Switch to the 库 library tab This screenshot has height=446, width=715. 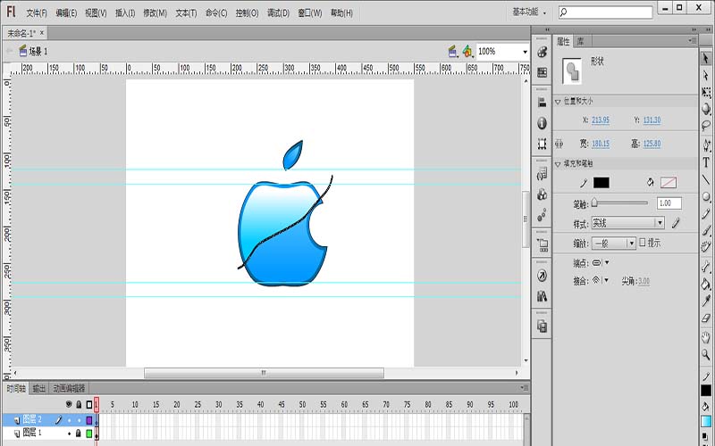click(580, 41)
